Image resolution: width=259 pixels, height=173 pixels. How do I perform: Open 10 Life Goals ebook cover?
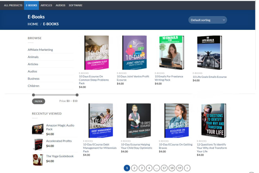point(210,52)
